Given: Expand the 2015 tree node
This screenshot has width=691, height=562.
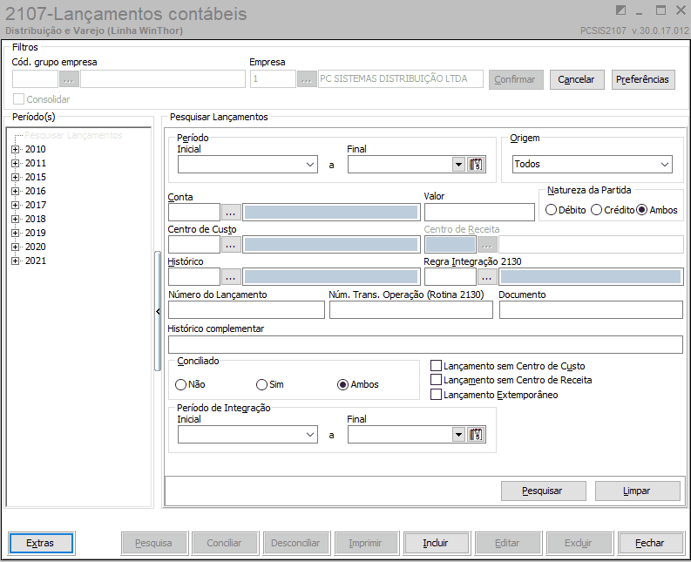Looking at the screenshot, I should point(16,177).
